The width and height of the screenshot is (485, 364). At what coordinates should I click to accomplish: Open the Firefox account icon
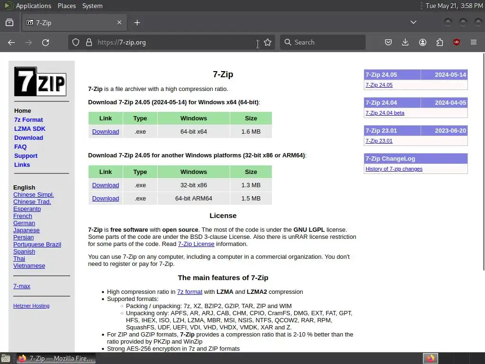422,42
